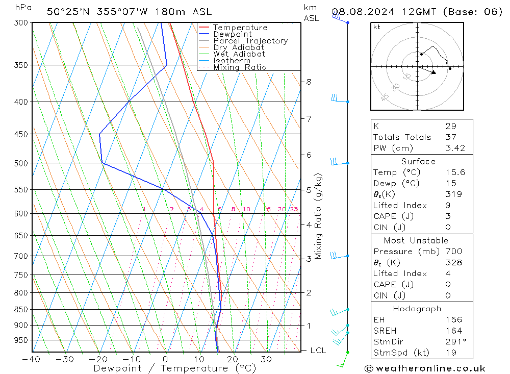This screenshot has height=374, width=510.
Task: Click the weatheronline.co.uk copyright text
Action: (x=425, y=368)
